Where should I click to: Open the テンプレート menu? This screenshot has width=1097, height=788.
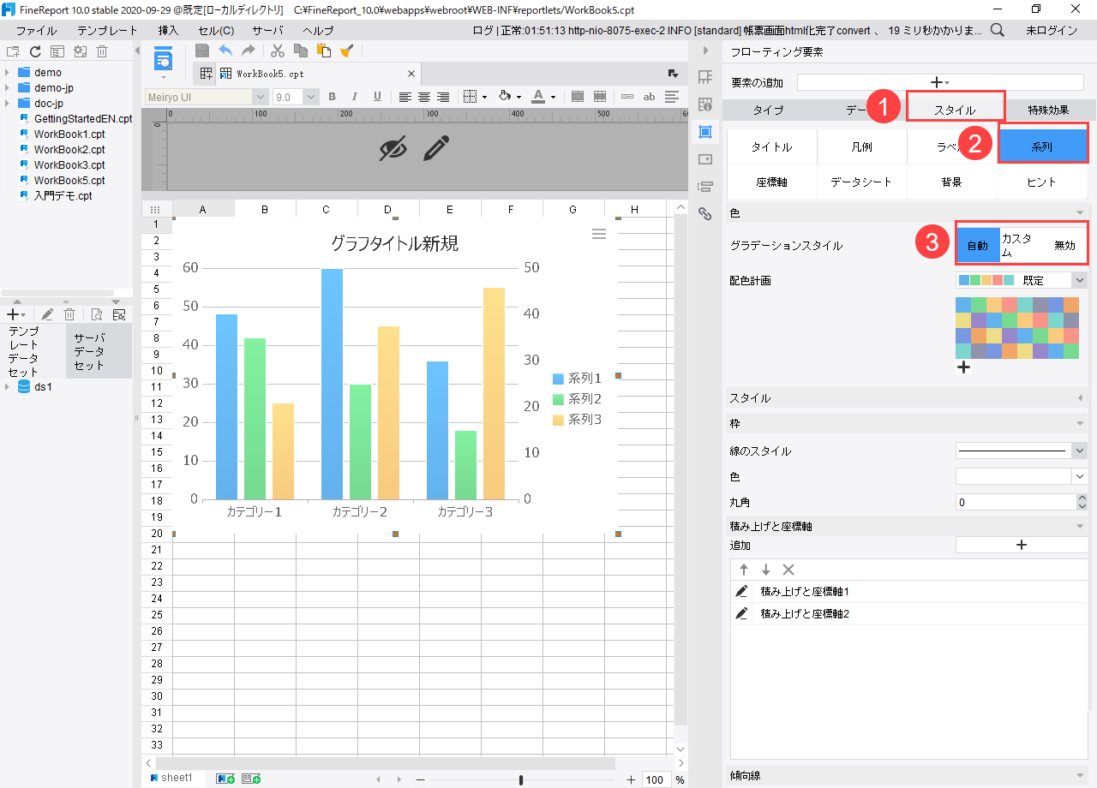107,30
